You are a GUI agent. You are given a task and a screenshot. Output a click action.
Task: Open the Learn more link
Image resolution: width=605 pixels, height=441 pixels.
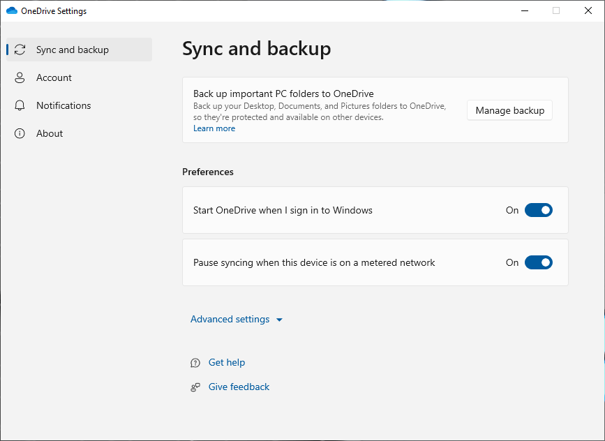[214, 128]
